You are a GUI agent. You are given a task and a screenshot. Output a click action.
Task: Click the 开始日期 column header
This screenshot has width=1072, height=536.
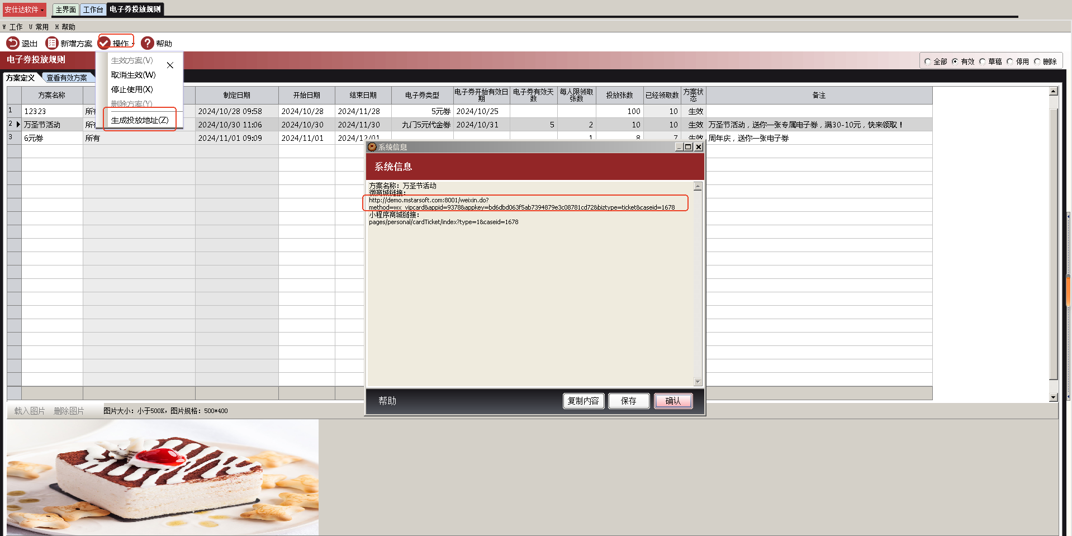307,96
